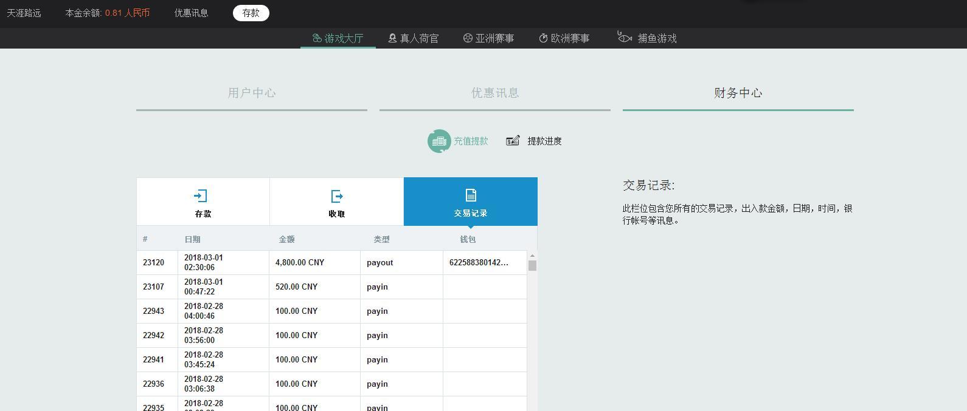Image resolution: width=967 pixels, height=411 pixels.
Task: Click the 交易记录: heading on right
Action: tap(649, 185)
